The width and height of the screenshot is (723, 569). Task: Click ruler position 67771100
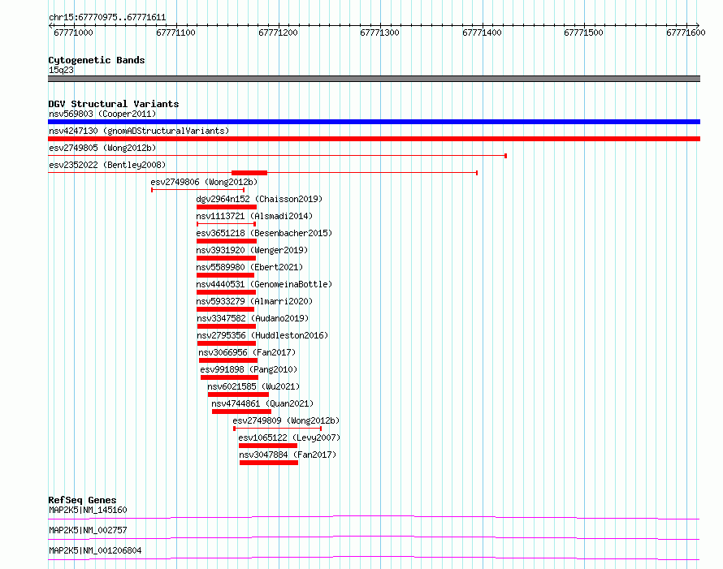coord(175,32)
